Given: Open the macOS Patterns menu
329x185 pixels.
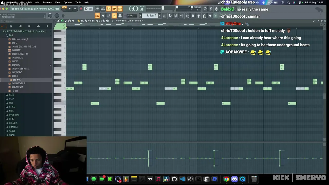Looking at the screenshot, I should tap(47, 2).
